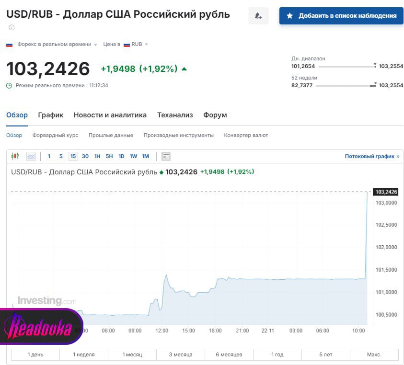This screenshot has width=404, height=365.
Task: Click the Investing.com logo on chart
Action: pyautogui.click(x=46, y=301)
